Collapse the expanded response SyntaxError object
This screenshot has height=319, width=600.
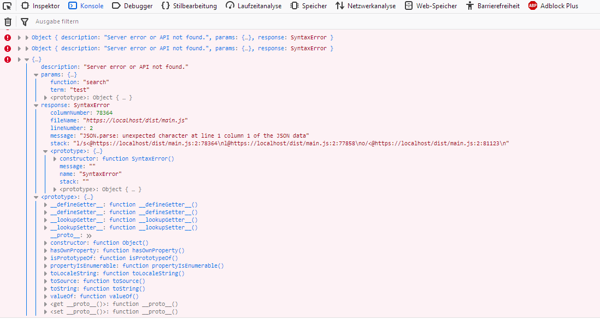(x=37, y=105)
